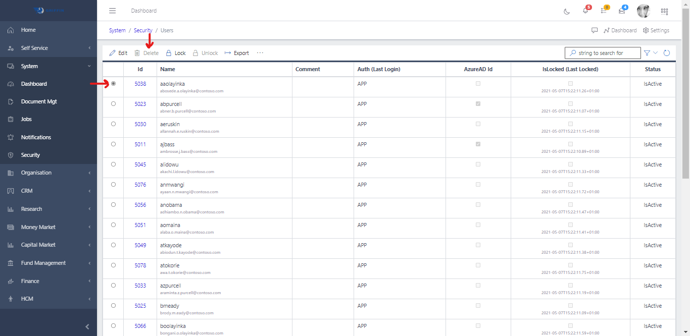690x336 pixels.
Task: Open the mail envelope icon
Action: (622, 11)
